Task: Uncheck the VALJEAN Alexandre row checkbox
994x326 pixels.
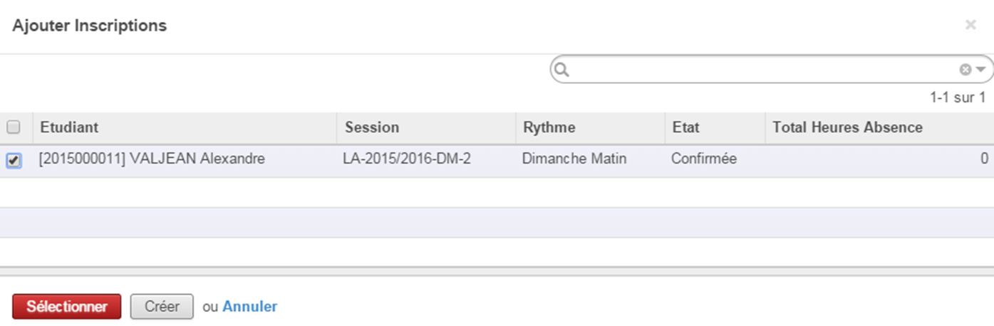Action: pos(13,160)
